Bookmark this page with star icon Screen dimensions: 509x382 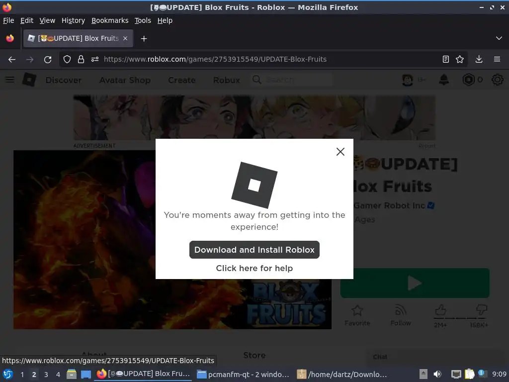(460, 60)
